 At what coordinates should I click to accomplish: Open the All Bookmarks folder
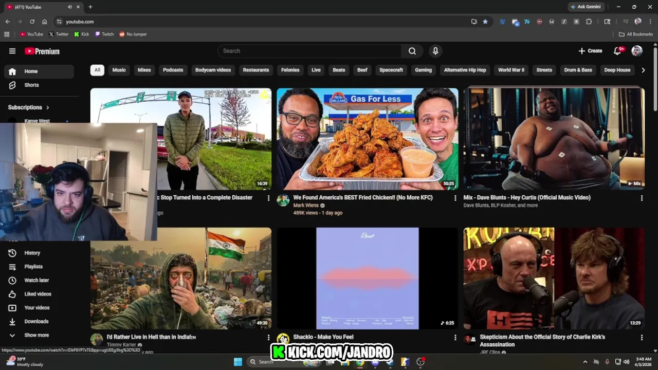coord(636,34)
